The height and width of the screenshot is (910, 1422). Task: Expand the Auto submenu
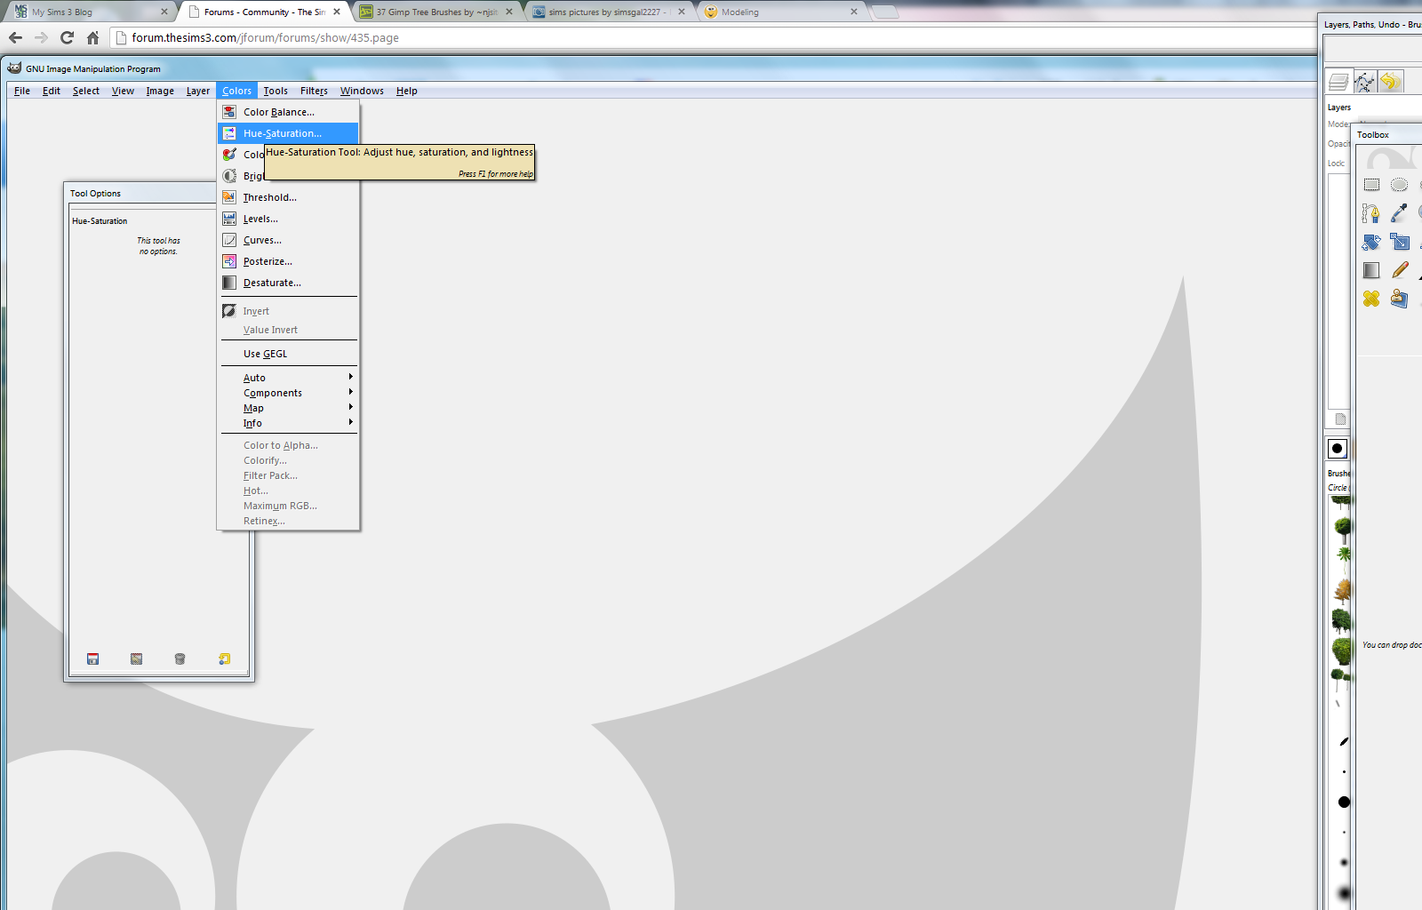click(x=289, y=378)
